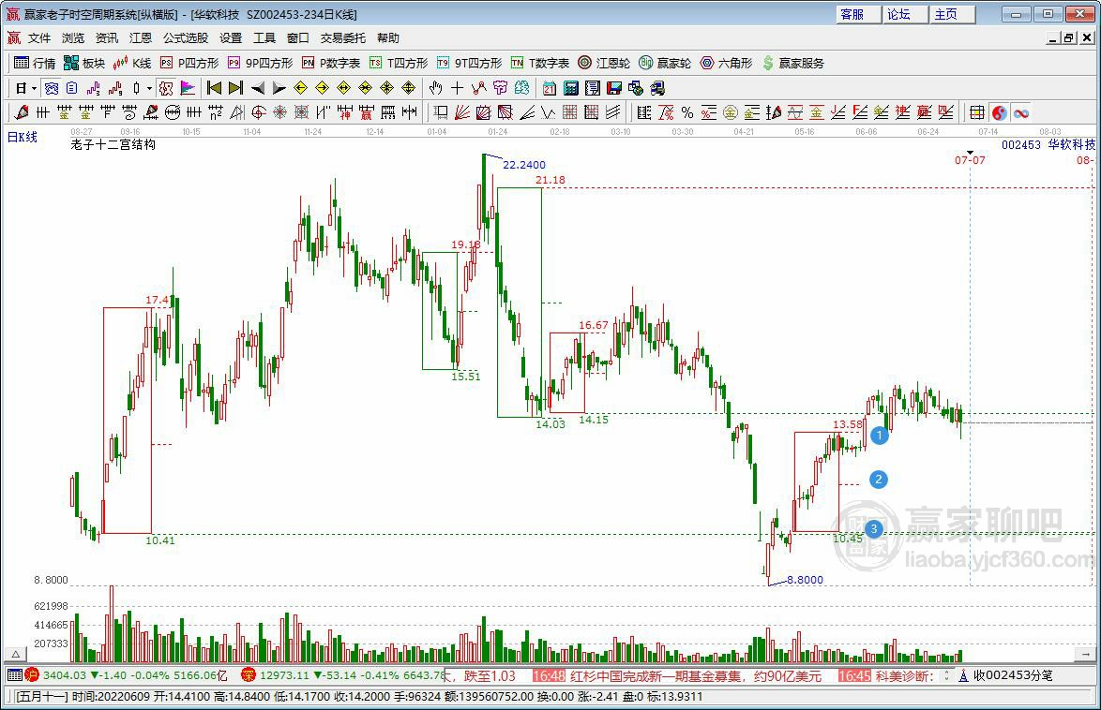This screenshot has width=1101, height=710.
Task: Open 赢家服务 service
Action: coord(792,63)
